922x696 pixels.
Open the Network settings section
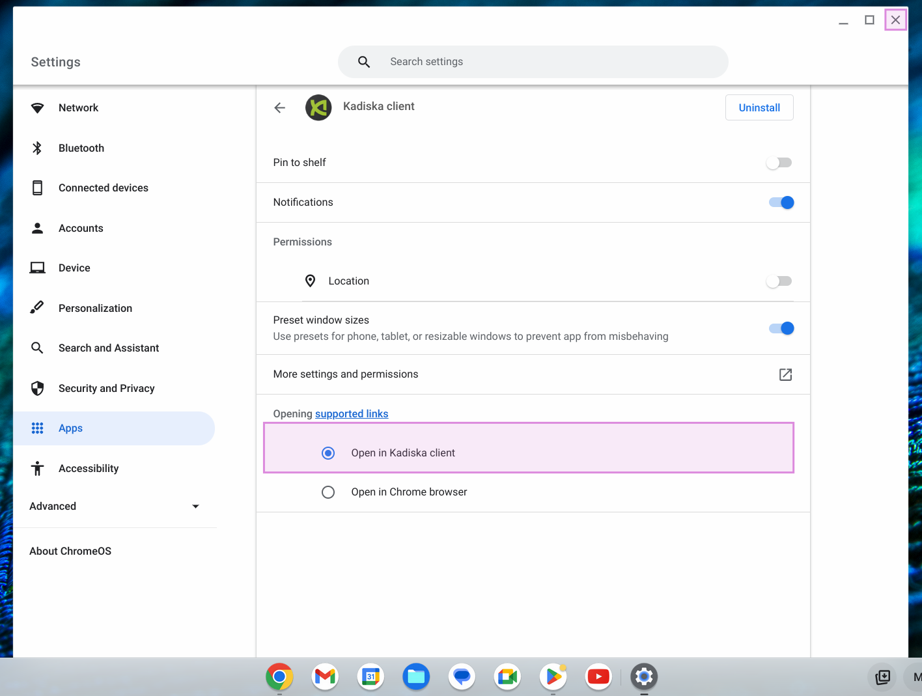pos(114,108)
